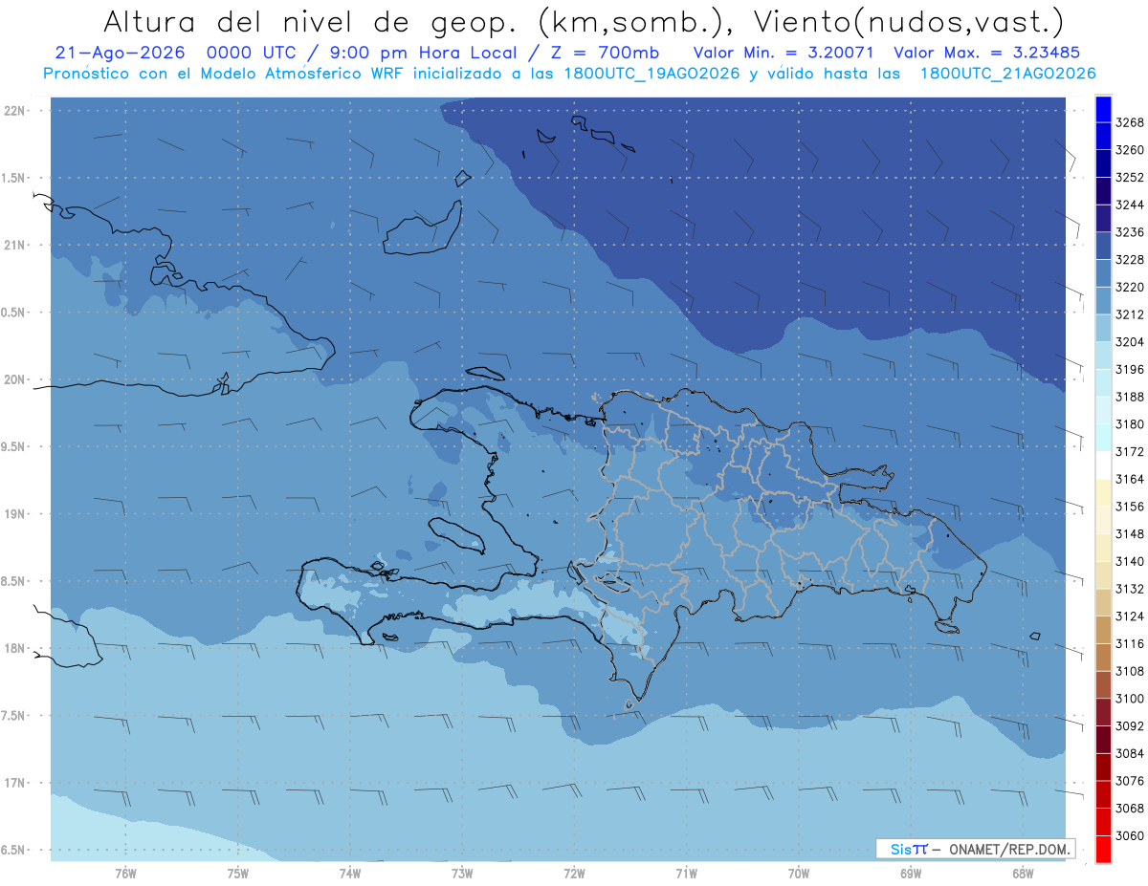Click the colorbar value '3196'

click(x=1130, y=369)
